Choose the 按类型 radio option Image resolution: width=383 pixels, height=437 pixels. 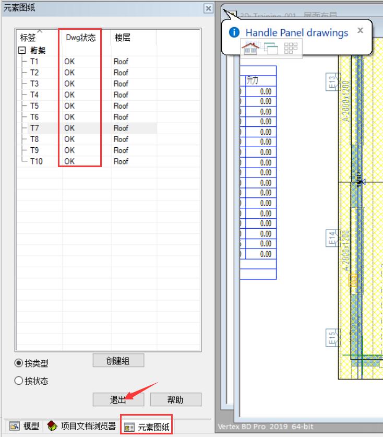click(31, 363)
